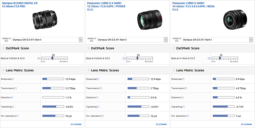Viewport: 255px width, 128px height.
Task: Click the '1.3 %' distortion value
Action: point(68,98)
